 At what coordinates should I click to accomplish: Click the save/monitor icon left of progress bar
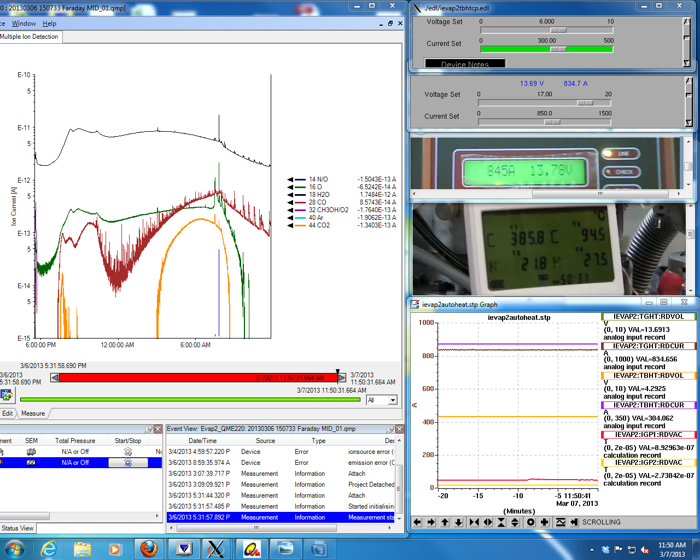pyautogui.click(x=7, y=395)
